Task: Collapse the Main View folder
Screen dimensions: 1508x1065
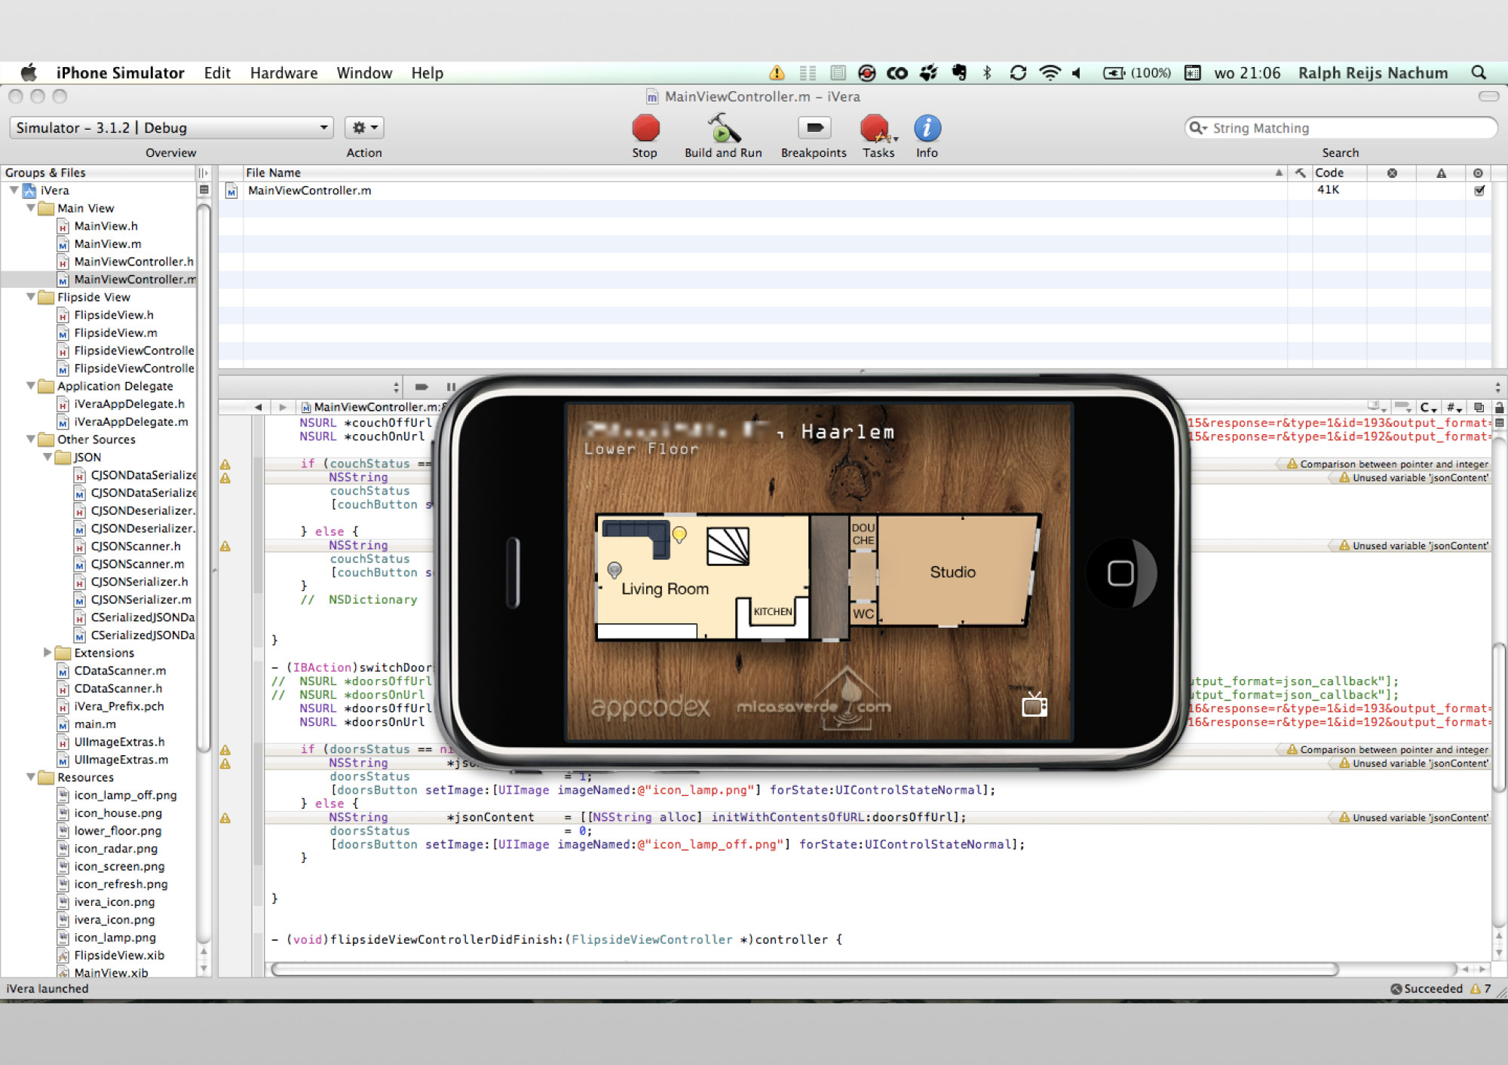Action: tap(30, 208)
